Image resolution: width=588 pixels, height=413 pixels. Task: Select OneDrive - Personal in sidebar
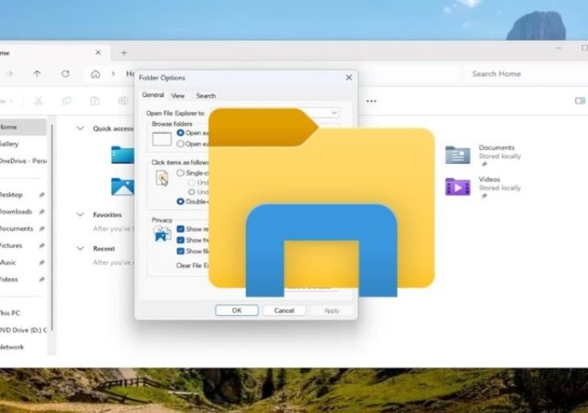point(23,160)
